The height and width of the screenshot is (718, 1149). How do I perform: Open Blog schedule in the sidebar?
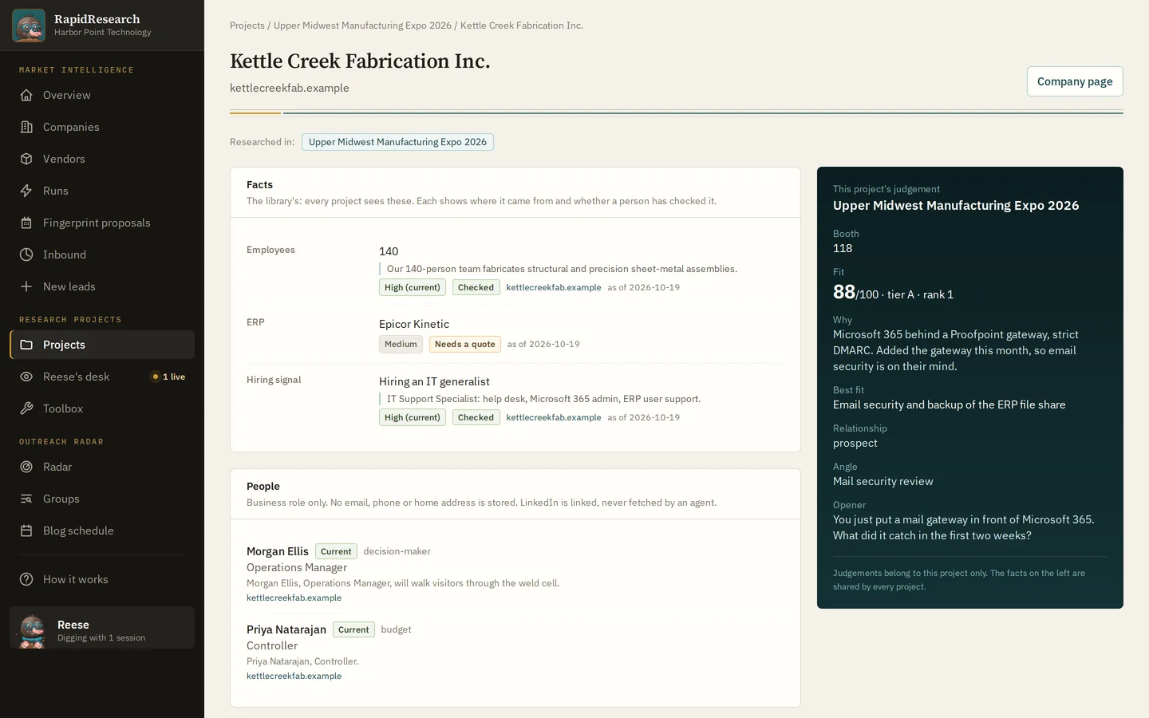[102, 531]
